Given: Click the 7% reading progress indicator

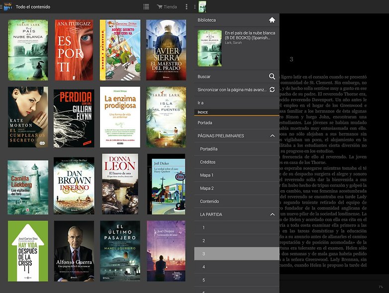Looking at the screenshot, I should click(x=381, y=287).
